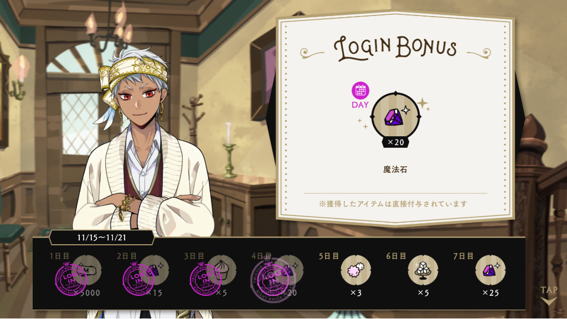Viewport: 567px width, 319px height.
Task: Click the LOGIN BONUS title
Action: click(x=395, y=48)
